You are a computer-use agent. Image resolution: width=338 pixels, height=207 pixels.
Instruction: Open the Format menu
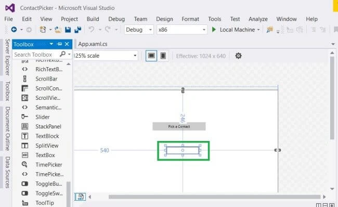pyautogui.click(x=190, y=19)
